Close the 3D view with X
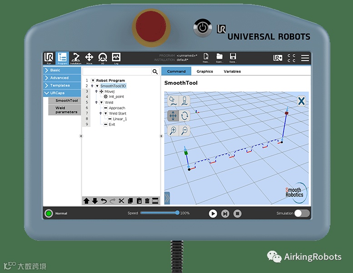Screen dimensions: 353x273 (x=302, y=101)
